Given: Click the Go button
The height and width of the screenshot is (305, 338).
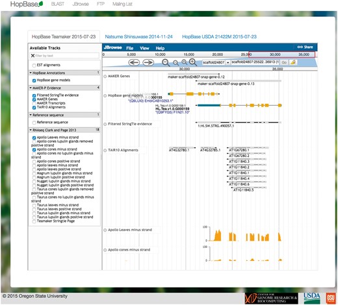Looking at the screenshot, I should pos(284,62).
